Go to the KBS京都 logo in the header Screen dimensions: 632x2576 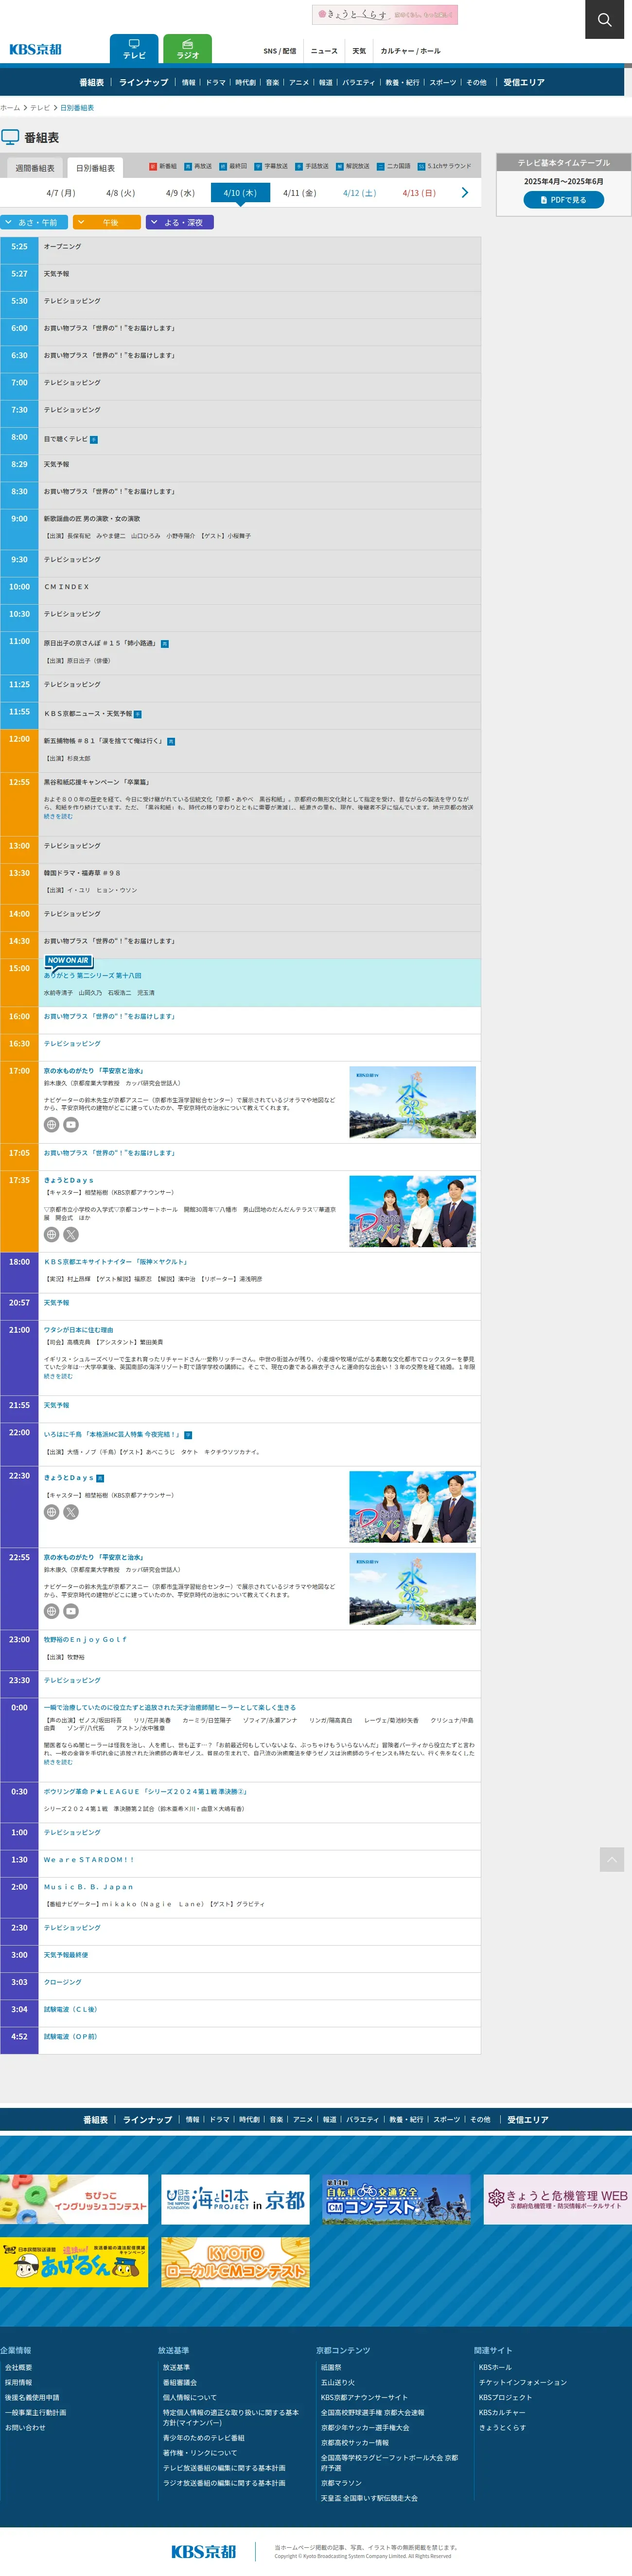tap(35, 49)
